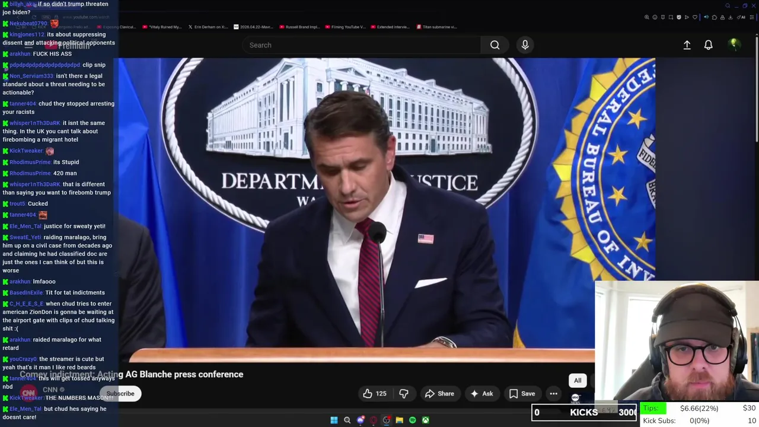Open OBS Studio taskbar icon
759x427 pixels.
tap(386, 420)
